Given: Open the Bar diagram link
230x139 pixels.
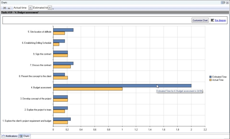Looking at the screenshot, I should point(220,20).
